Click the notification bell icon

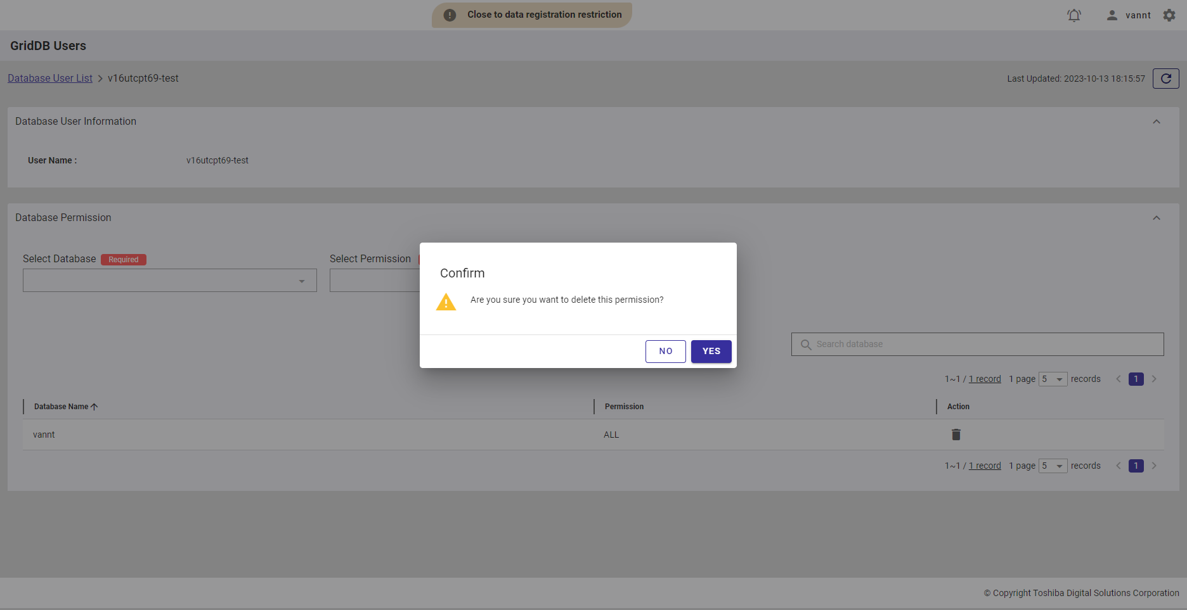pyautogui.click(x=1074, y=15)
